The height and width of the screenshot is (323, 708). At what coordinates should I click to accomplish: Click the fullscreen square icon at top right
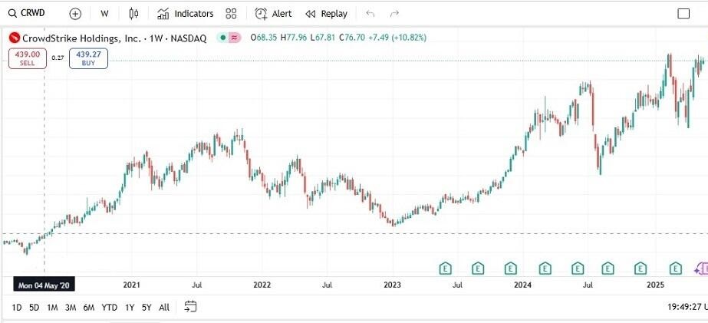pos(683,14)
